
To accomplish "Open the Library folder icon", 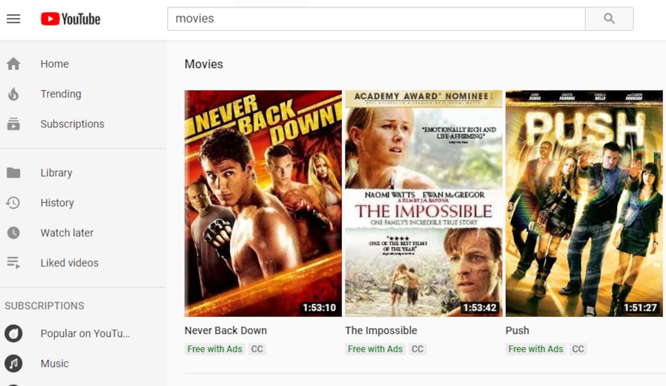I will 13,173.
